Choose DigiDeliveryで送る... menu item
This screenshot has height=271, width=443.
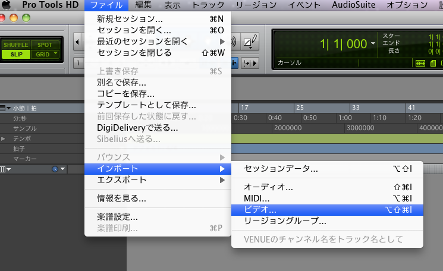point(158,128)
